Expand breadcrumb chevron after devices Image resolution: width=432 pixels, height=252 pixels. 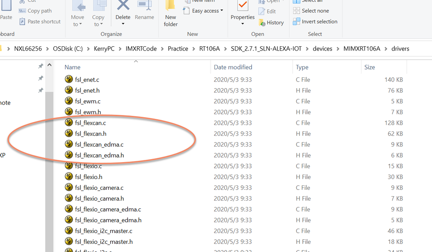(338, 49)
